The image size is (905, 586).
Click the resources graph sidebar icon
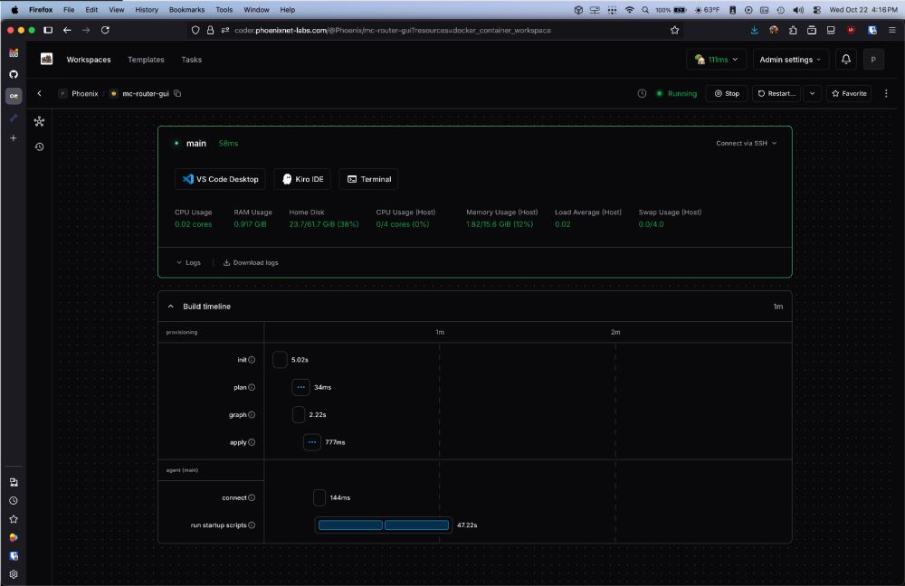39,121
